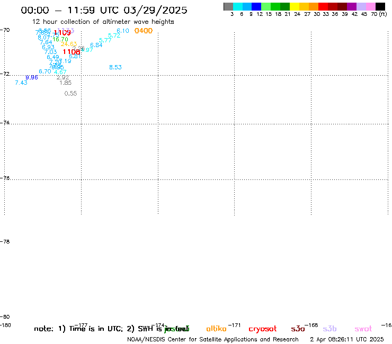
Task: Click the wave height value '5.77'
Action: pos(105,40)
